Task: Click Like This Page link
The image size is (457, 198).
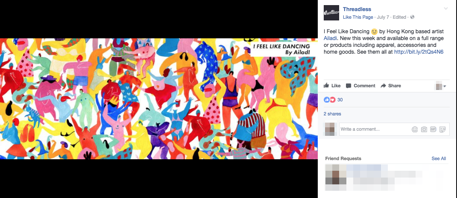Action: pos(358,17)
